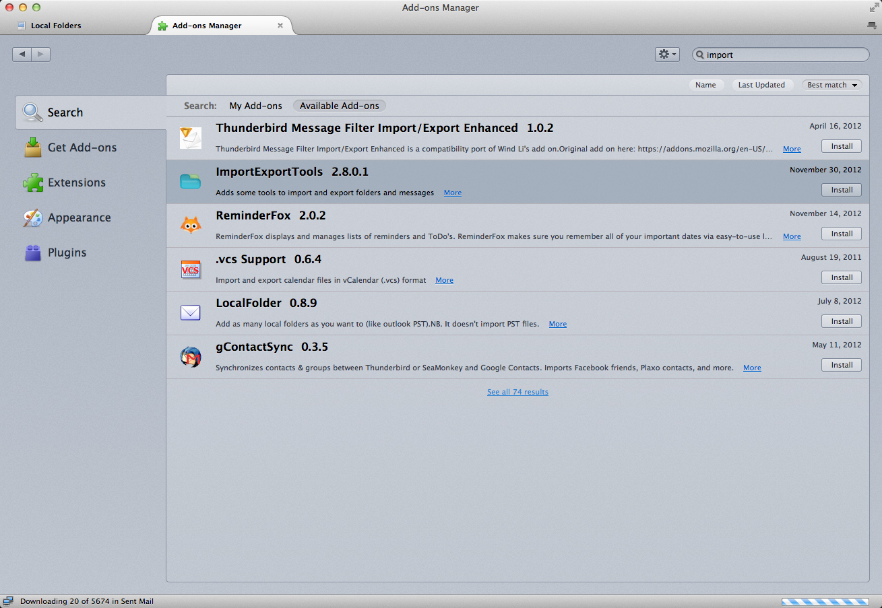Open More link for LocalFolder
Screen dimensions: 882x608
click(x=558, y=324)
